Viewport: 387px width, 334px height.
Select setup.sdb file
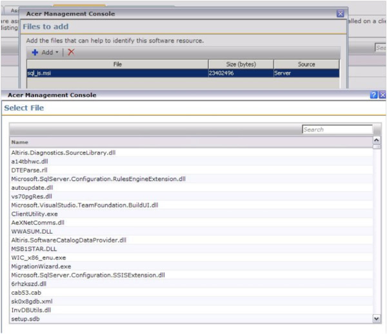[x=192, y=319]
